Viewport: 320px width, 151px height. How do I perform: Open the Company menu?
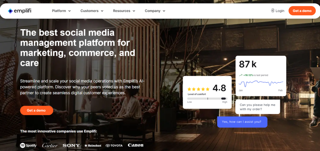(155, 11)
